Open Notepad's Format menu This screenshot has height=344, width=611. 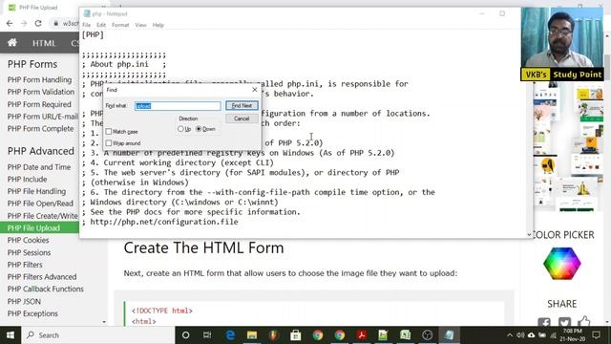[x=120, y=25]
